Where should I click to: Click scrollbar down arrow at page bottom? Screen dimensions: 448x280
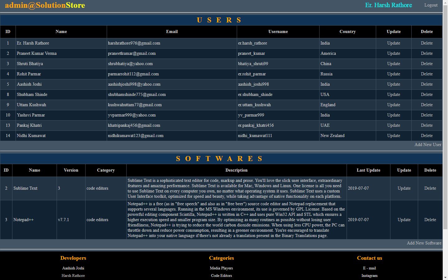click(x=445, y=277)
